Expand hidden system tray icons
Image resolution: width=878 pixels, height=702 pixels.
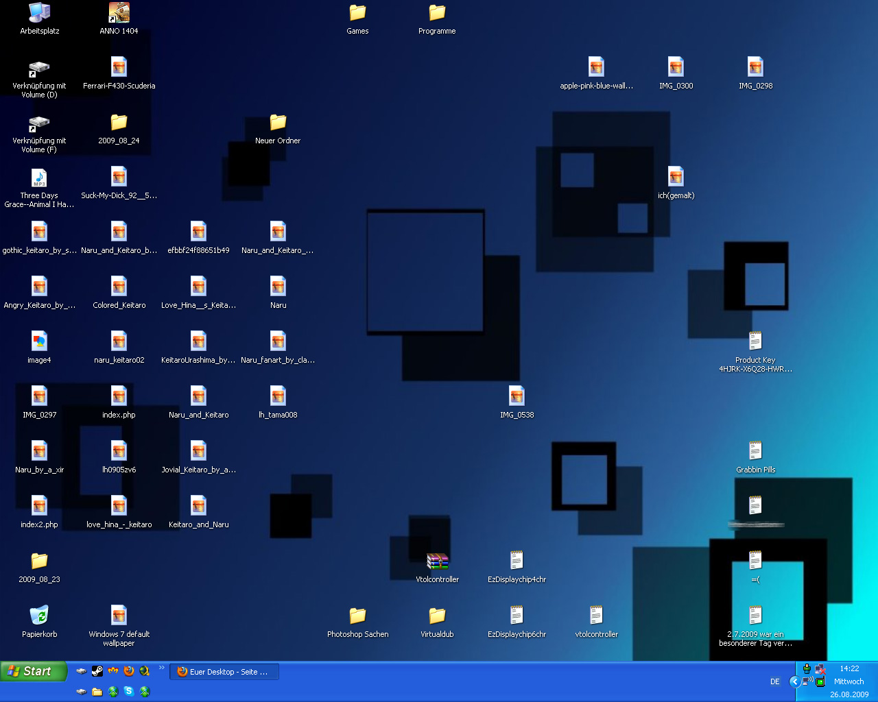[x=794, y=681]
